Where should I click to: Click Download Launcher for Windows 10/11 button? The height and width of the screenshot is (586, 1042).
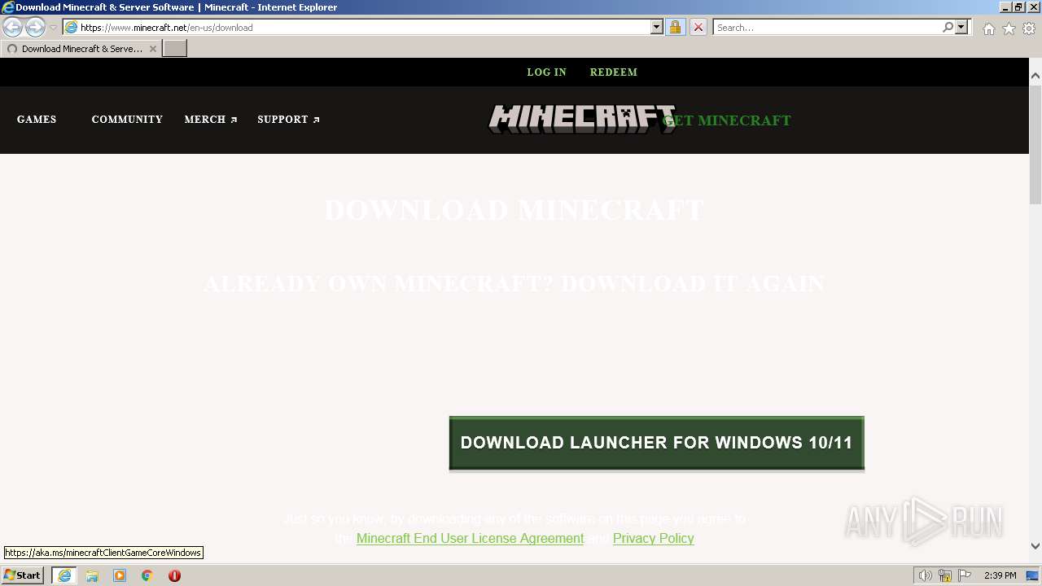pos(656,444)
